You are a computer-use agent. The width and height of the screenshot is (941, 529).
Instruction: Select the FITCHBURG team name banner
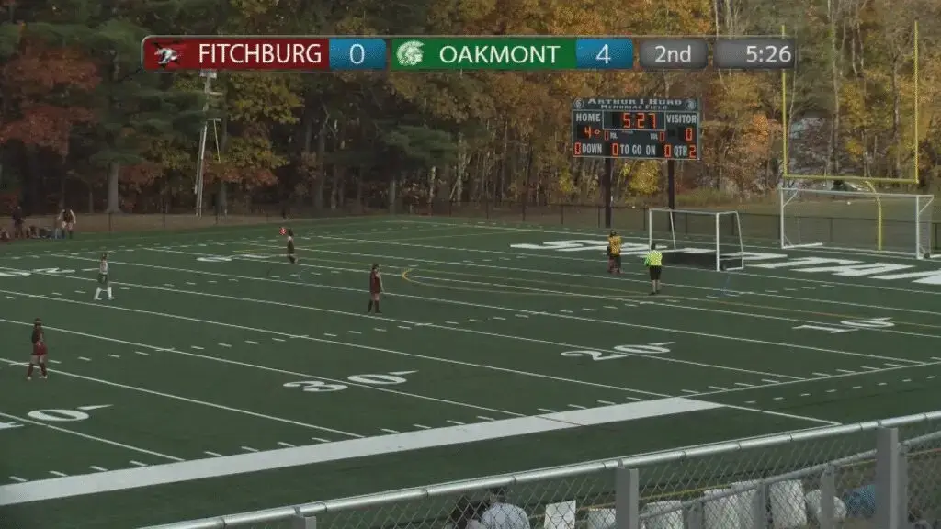pos(236,54)
